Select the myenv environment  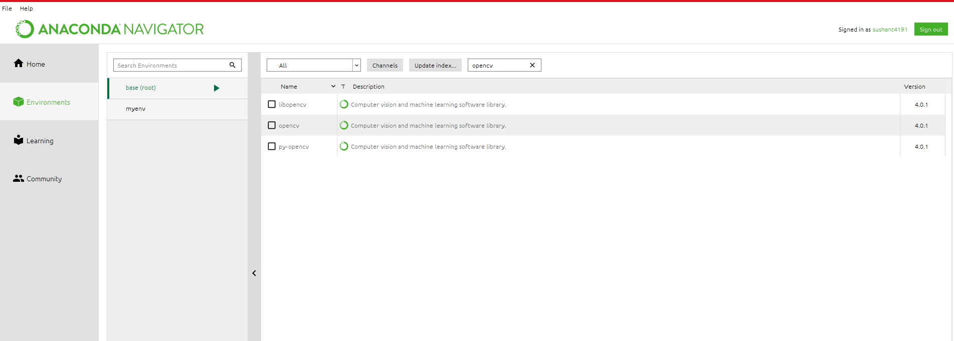177,109
